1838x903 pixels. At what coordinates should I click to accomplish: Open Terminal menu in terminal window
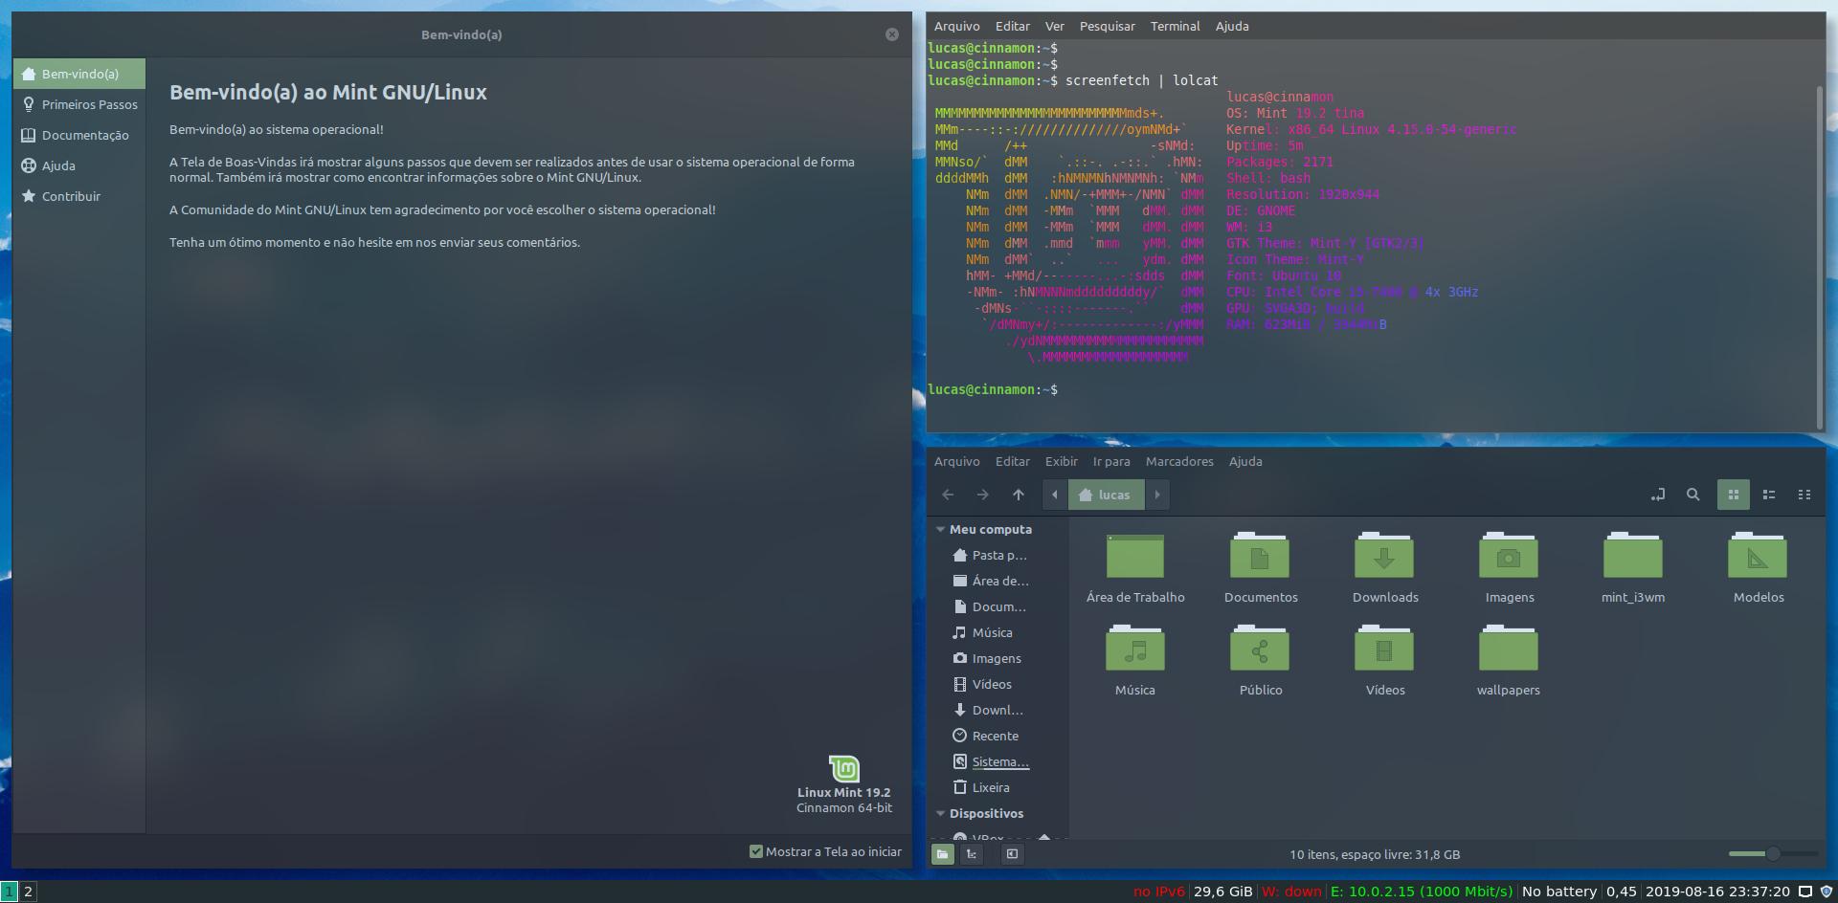click(x=1175, y=26)
